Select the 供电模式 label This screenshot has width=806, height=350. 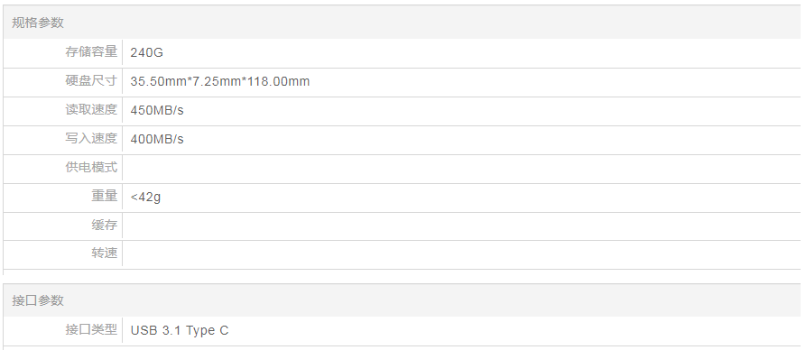[x=91, y=167]
